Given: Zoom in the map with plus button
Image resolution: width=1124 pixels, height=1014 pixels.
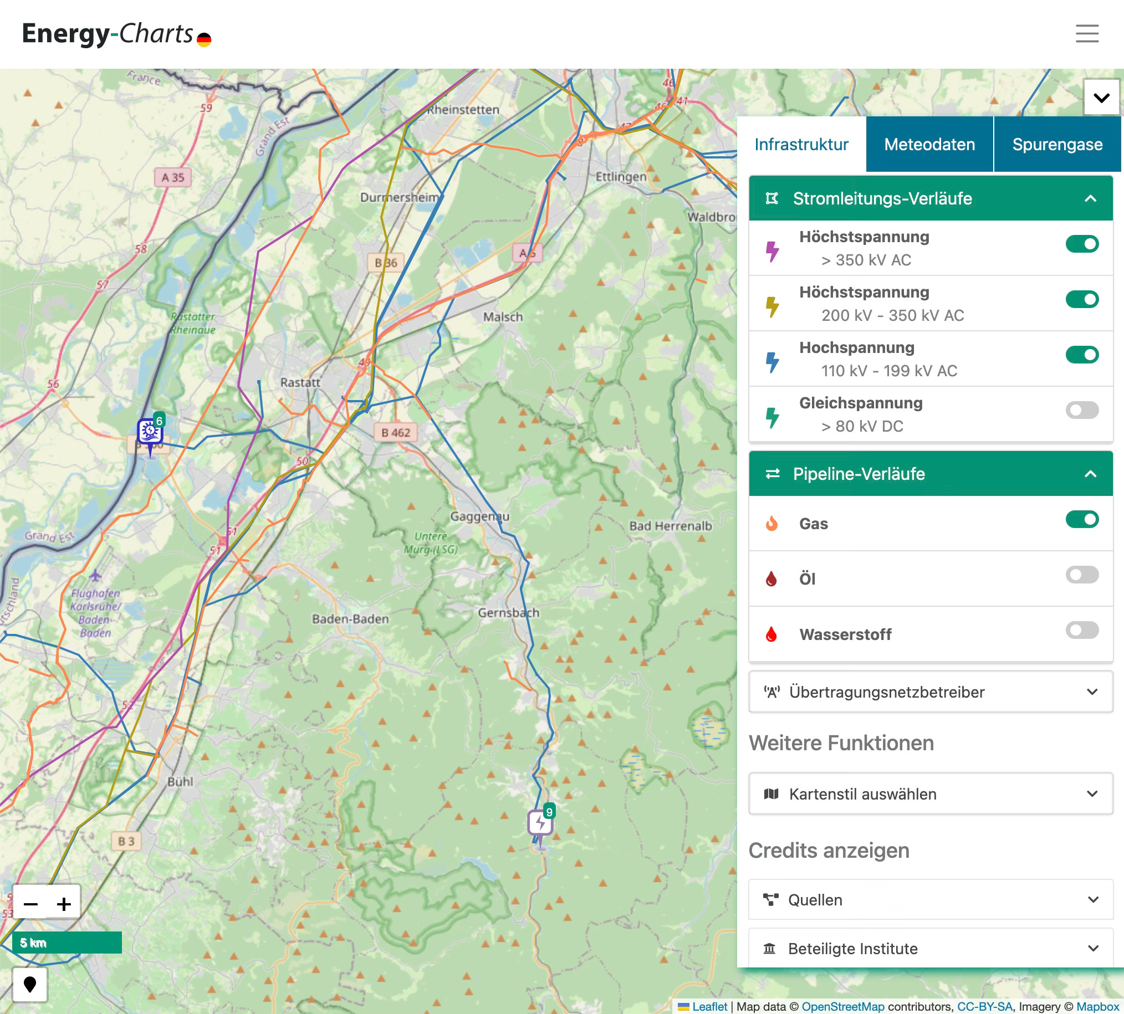Looking at the screenshot, I should 64,904.
